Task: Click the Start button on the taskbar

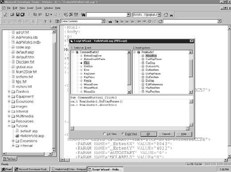Action: [7, 169]
